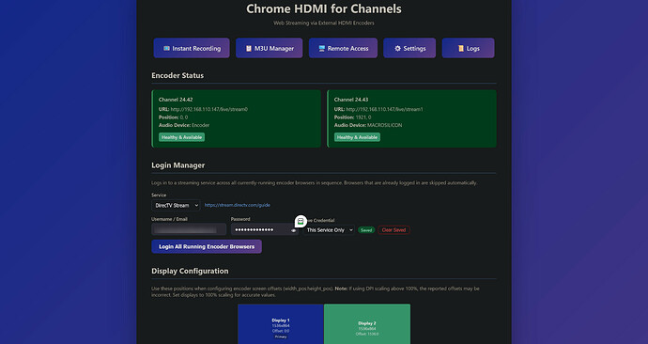Click Chrome HDMI for Channels title
Viewport: 648px width, 344px height.
point(324,8)
